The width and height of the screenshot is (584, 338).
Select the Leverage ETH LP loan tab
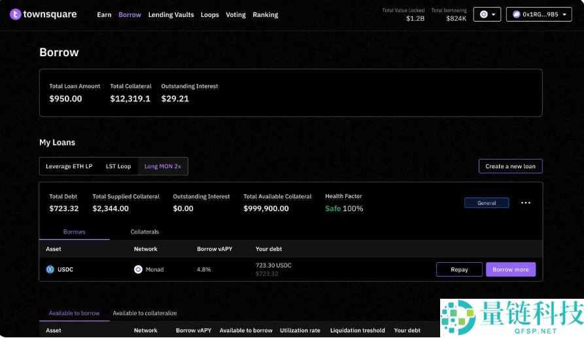coord(69,167)
